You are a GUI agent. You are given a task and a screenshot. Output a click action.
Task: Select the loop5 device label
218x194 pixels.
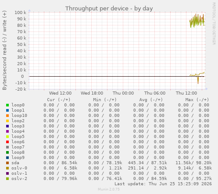[x=18, y=137]
